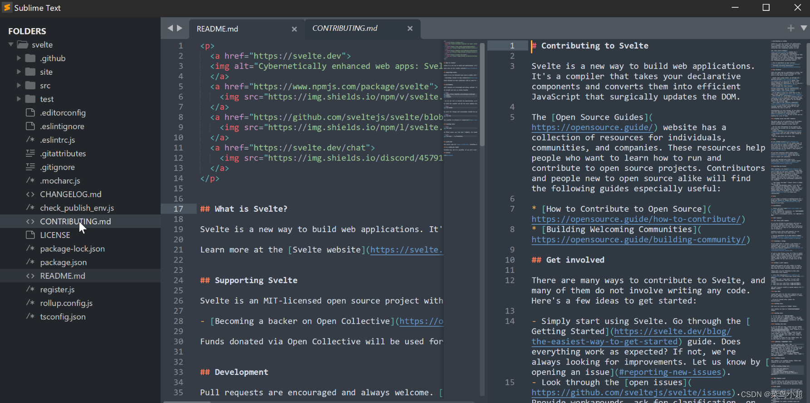Click the .eslintignore file icon
Viewport: 810px width, 403px height.
tap(30, 126)
